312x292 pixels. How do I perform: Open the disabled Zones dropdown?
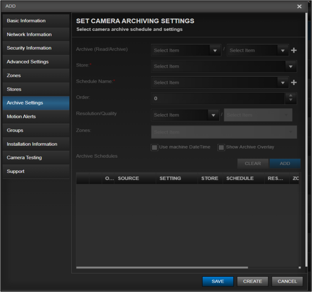pyautogui.click(x=224, y=132)
